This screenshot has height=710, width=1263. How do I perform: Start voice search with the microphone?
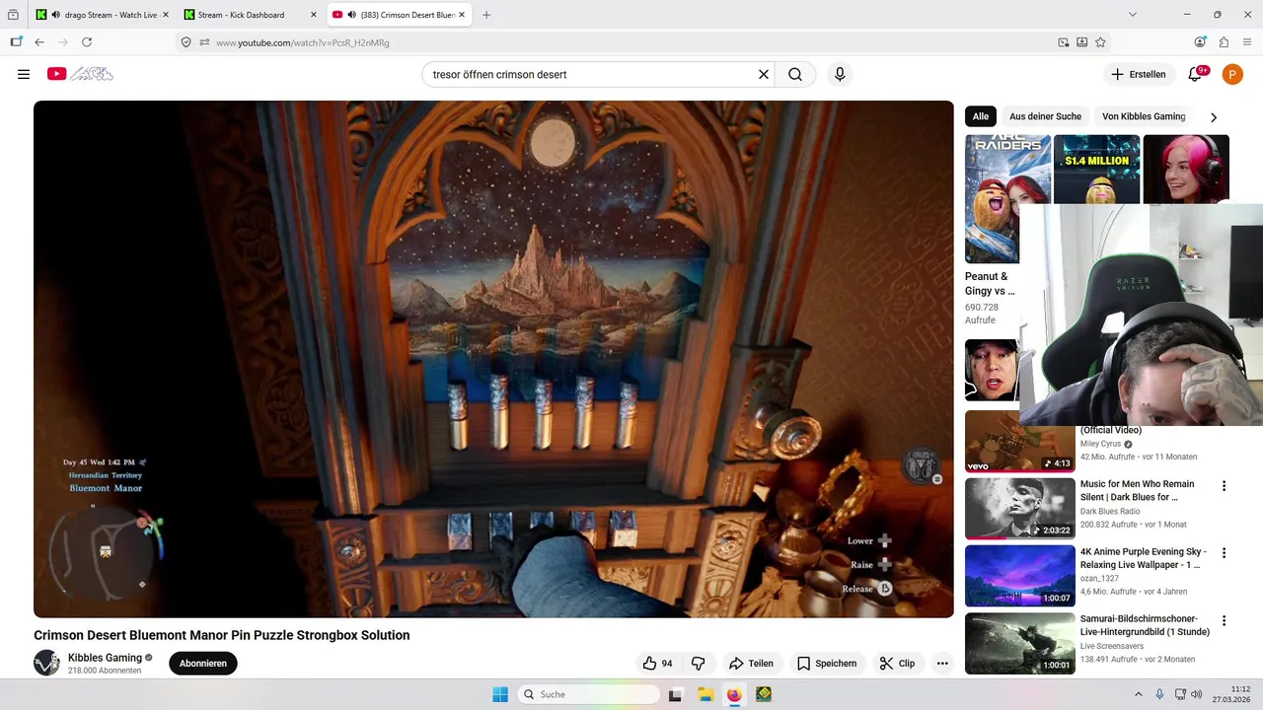pyautogui.click(x=840, y=74)
